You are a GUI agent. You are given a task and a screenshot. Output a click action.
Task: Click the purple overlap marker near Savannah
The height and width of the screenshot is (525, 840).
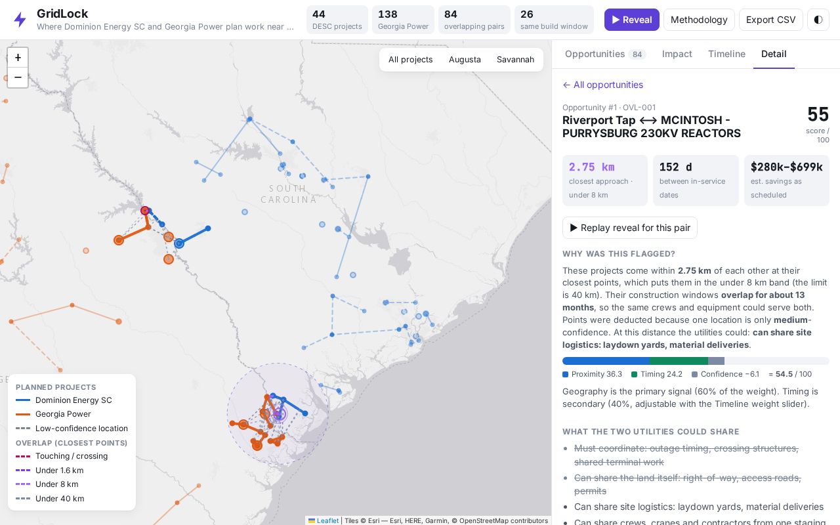click(x=279, y=414)
